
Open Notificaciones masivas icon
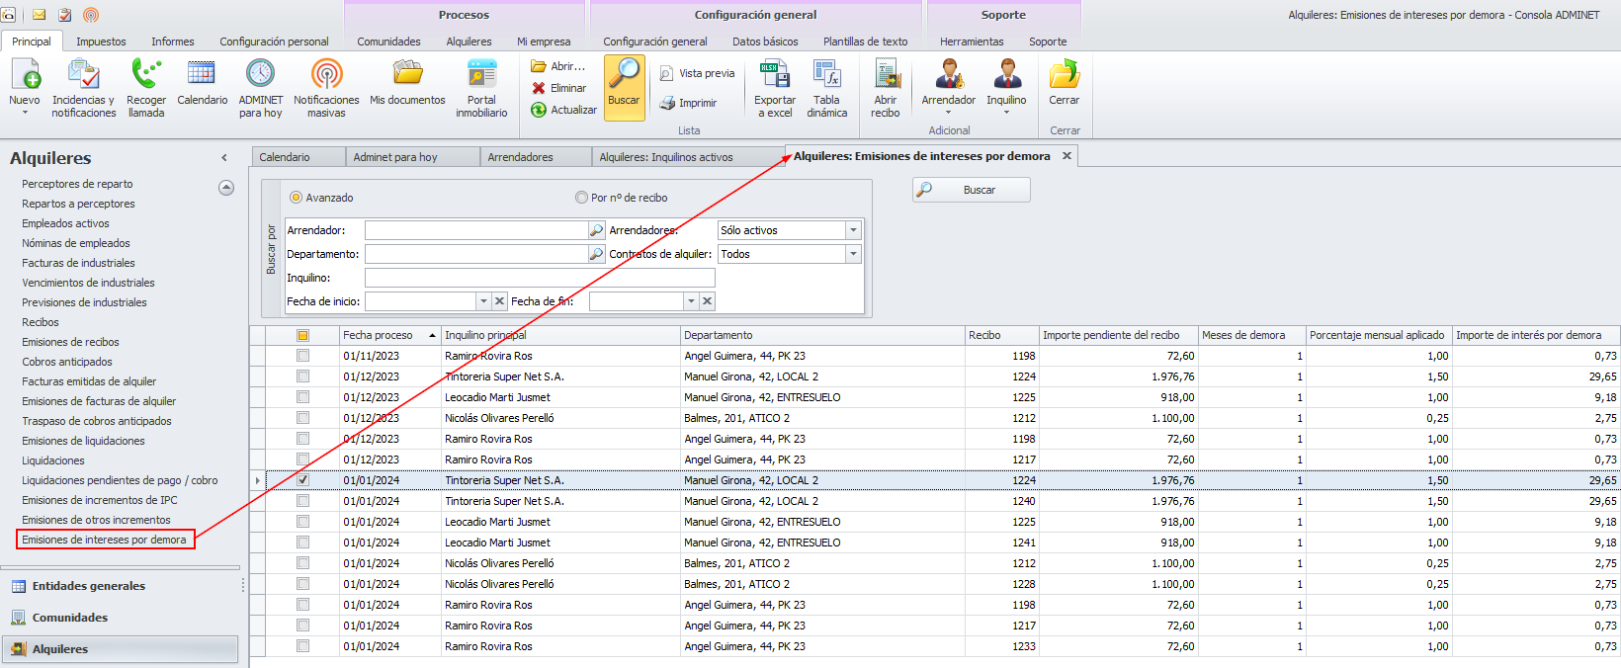tap(326, 75)
